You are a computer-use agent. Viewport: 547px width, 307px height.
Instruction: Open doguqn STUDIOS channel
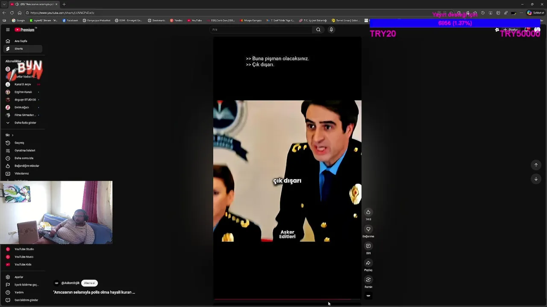[x=22, y=100]
